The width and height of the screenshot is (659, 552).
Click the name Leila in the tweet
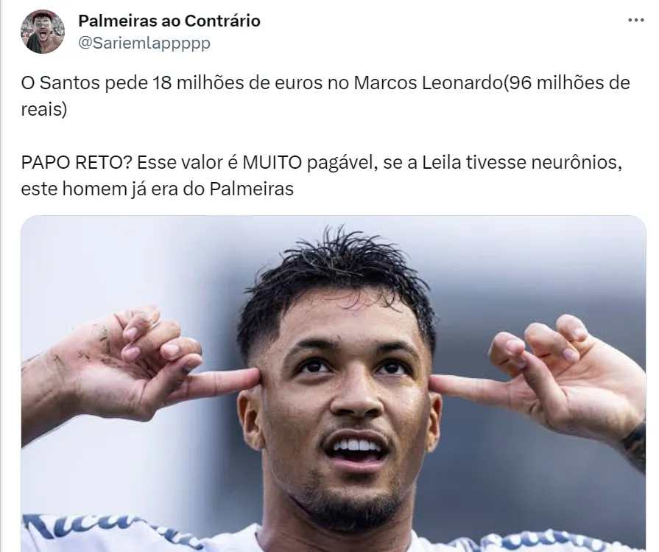tap(442, 162)
